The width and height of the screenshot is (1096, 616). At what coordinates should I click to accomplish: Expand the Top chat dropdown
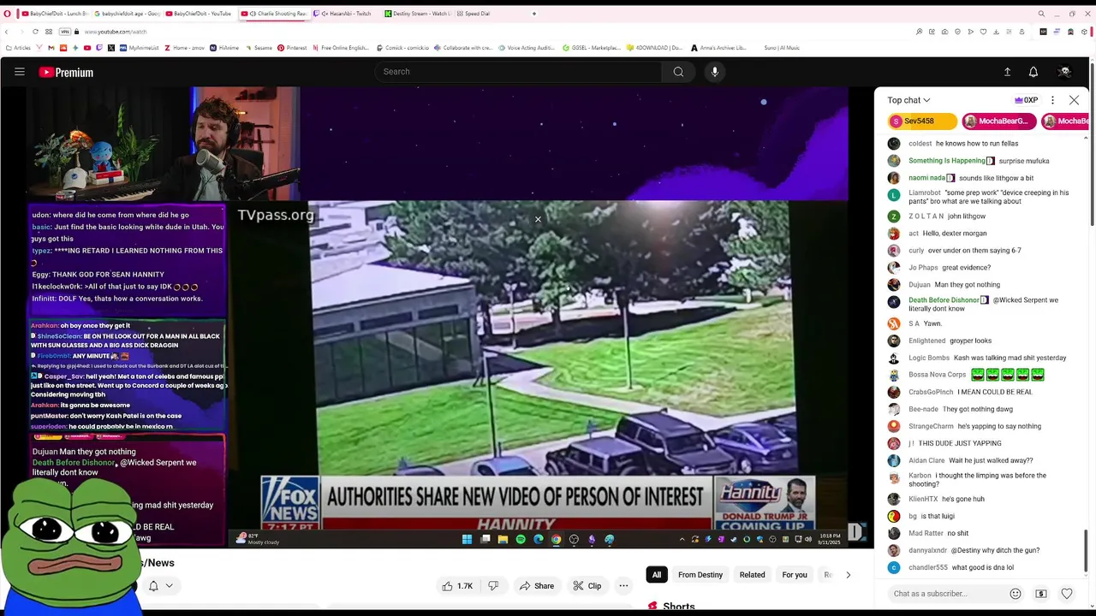pos(908,100)
